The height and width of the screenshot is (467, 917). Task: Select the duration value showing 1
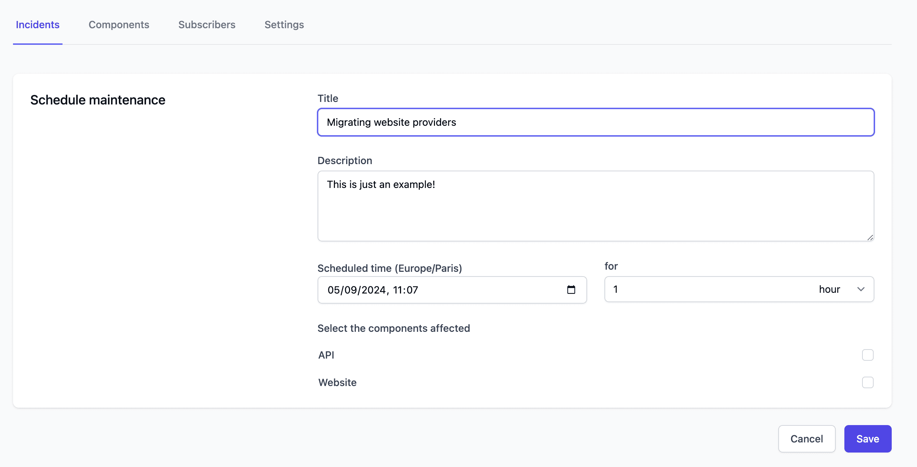(x=616, y=289)
